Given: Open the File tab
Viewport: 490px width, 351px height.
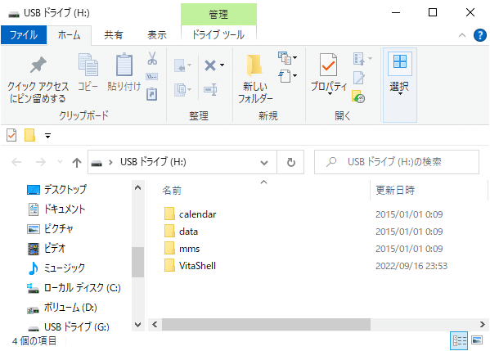Looking at the screenshot, I should (24, 34).
